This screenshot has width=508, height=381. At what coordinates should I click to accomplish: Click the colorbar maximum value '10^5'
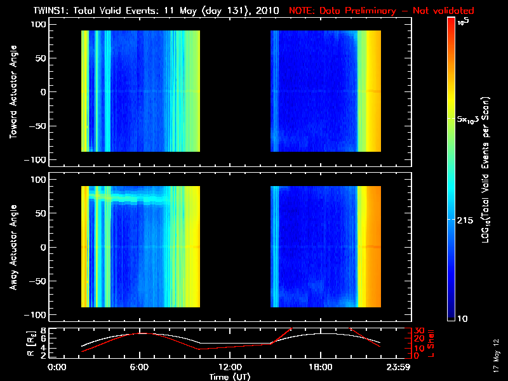[x=464, y=22]
